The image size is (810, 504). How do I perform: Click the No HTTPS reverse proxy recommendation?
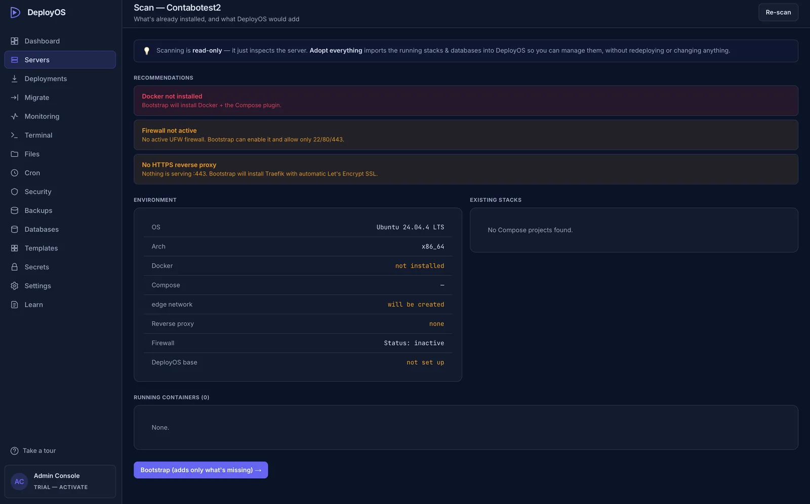tap(466, 169)
